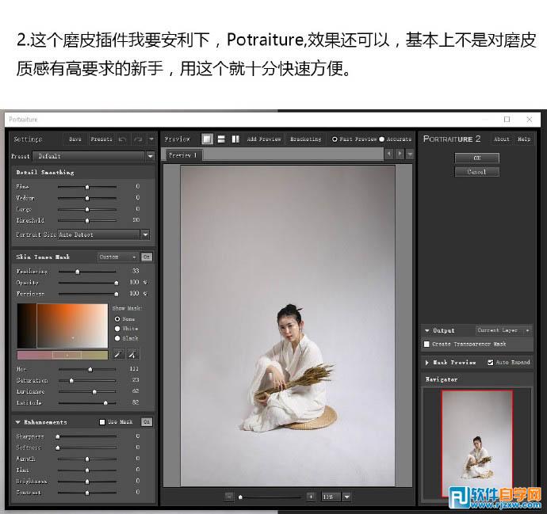
Task: Pick the skin tone eyedropper tool
Action: 117,354
